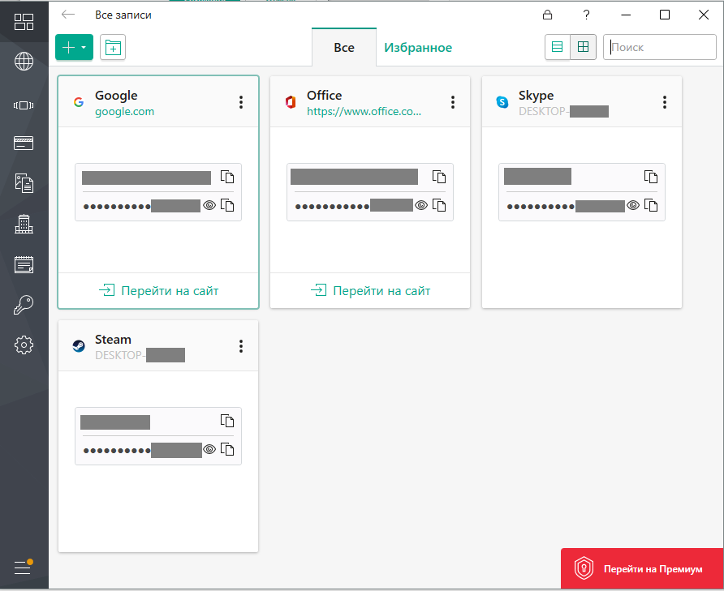
Task: Reveal the Steam password with eye icon
Action: click(209, 449)
